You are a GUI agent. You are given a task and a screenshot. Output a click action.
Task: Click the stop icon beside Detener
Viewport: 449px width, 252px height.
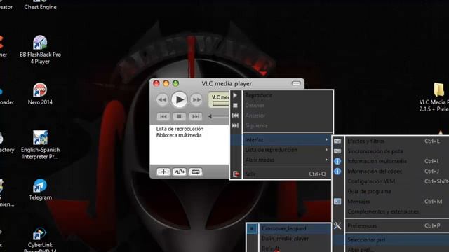point(236,106)
